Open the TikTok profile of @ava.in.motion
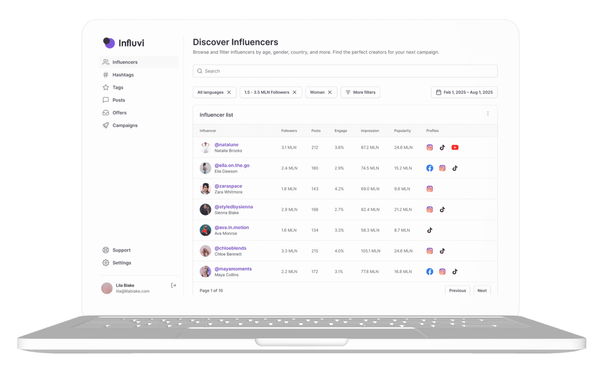This screenshot has width=603, height=369. (x=430, y=230)
